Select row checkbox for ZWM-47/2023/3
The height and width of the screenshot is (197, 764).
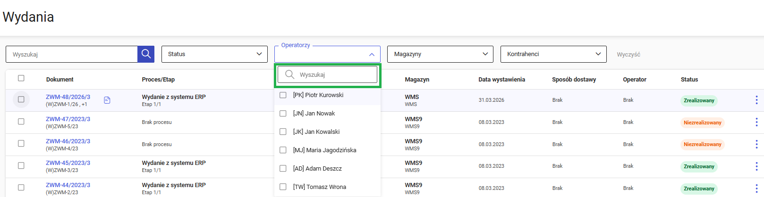[21, 122]
